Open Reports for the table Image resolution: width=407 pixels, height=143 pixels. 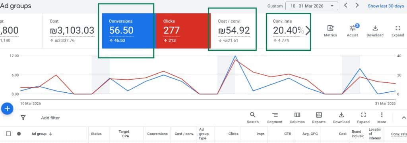pyautogui.click(x=319, y=118)
